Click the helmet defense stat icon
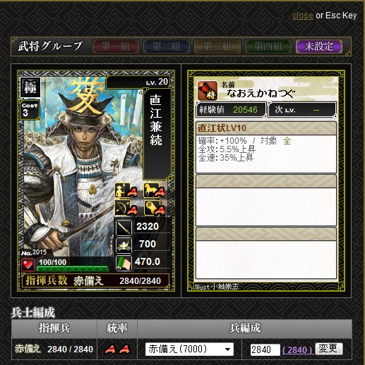The width and height of the screenshot is (365, 365). (124, 245)
